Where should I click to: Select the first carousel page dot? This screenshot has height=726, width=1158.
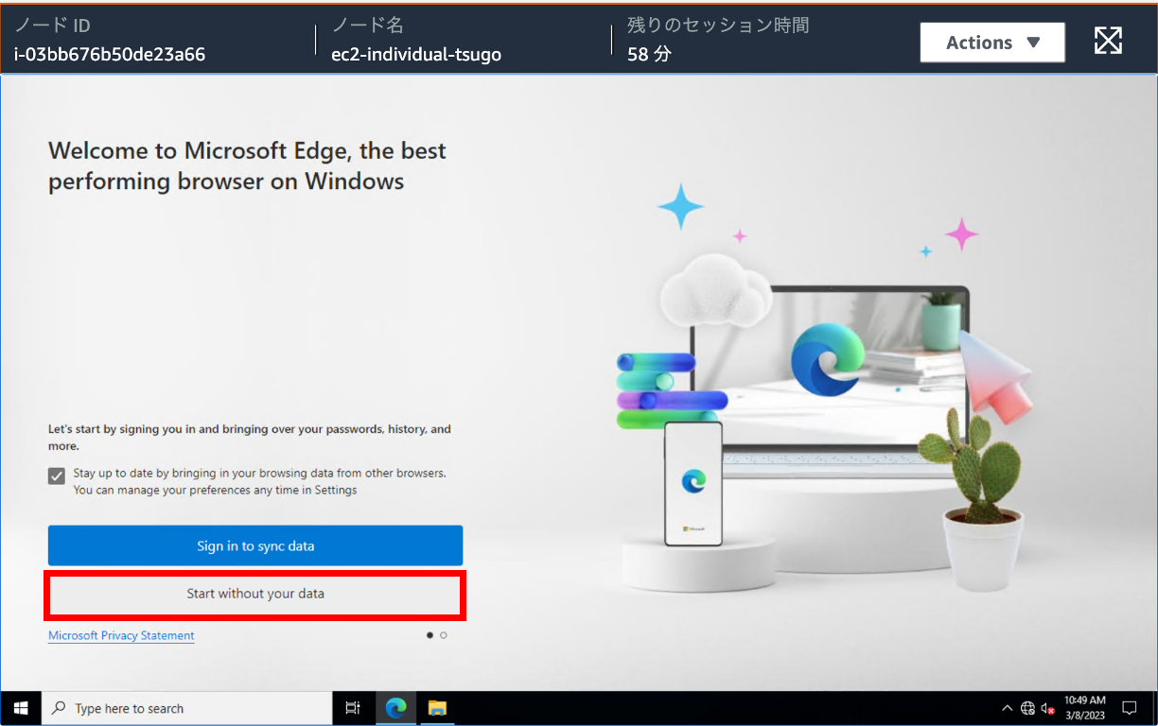(x=430, y=635)
